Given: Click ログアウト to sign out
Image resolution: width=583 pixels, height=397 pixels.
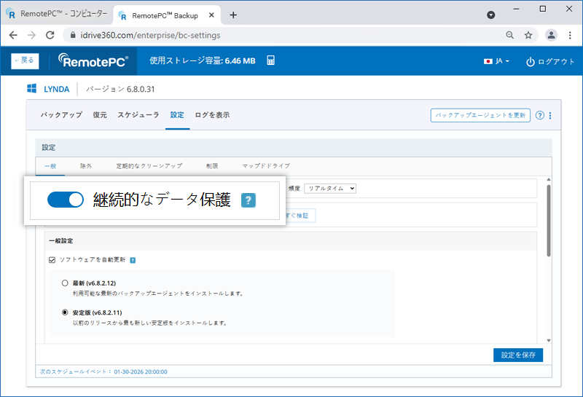Looking at the screenshot, I should click(550, 62).
